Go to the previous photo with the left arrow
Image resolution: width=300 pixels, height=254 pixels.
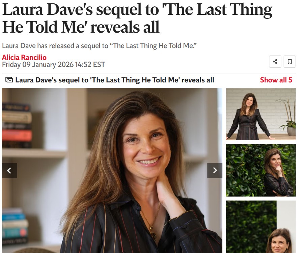tap(9, 171)
